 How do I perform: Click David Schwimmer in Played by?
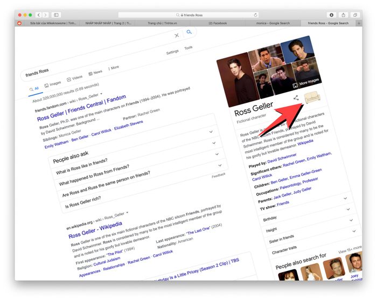click(282, 159)
